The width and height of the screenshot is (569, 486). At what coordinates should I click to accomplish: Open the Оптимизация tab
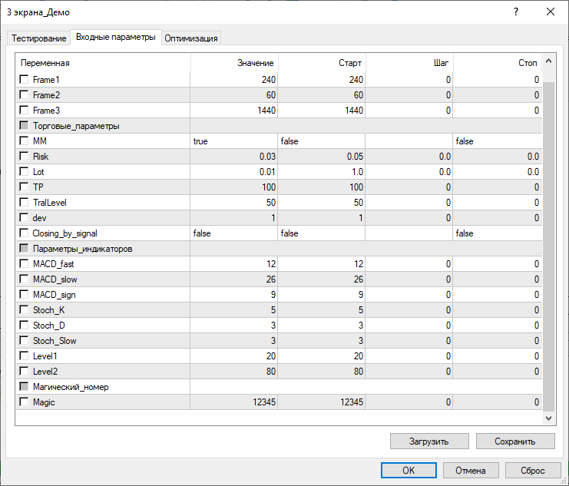(191, 38)
